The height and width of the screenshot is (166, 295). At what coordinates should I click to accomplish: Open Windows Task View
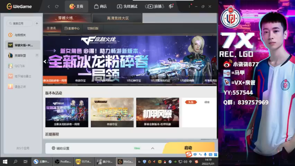[x=25, y=162]
